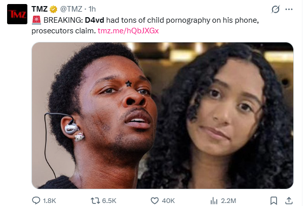
Task: Click the 1h timestamp
Action: coord(92,9)
